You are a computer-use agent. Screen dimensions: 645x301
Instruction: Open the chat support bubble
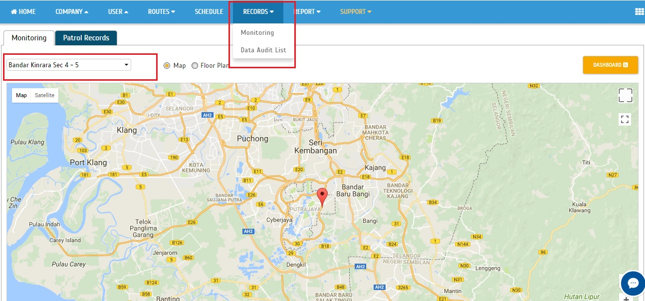coord(633,284)
